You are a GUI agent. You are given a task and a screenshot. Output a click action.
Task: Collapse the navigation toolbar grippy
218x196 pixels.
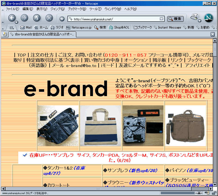[x=3, y=18]
